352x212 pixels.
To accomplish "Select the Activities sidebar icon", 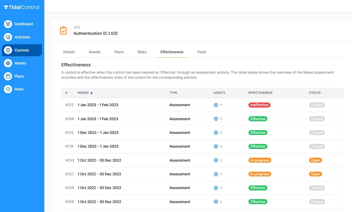I will (8, 37).
